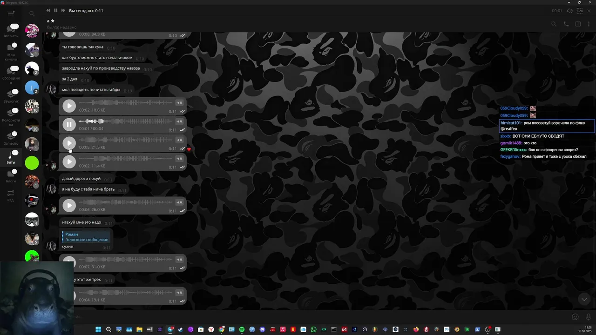Seek in the playing voice message waveform
This screenshot has width=596, height=335.
[x=126, y=121]
